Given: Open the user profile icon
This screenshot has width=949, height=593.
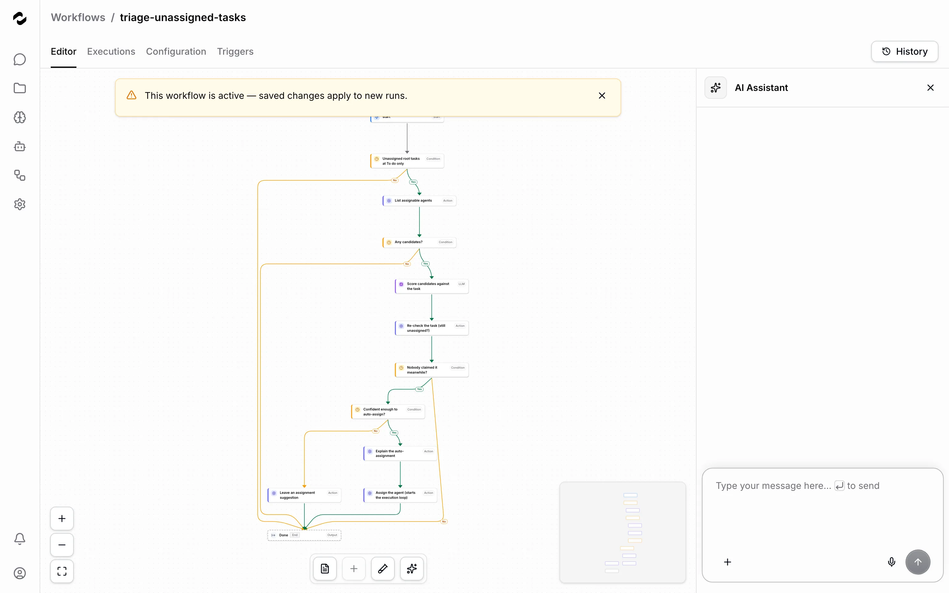Looking at the screenshot, I should [x=20, y=573].
